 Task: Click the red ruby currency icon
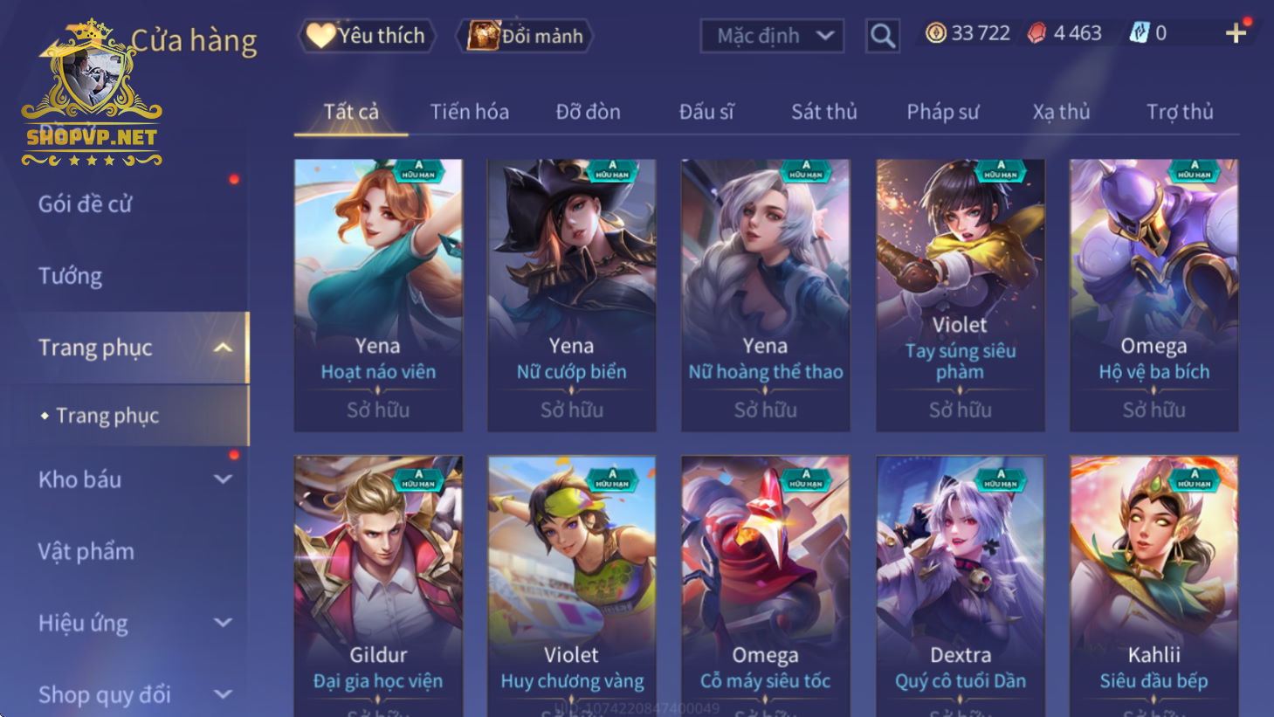coord(1036,33)
